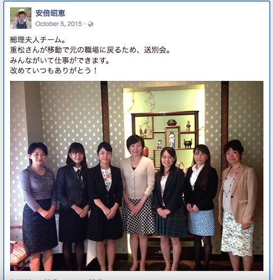Open the 安倍昭恵 profile name link
Image resolution: width=273 pixels, height=280 pixels.
pyautogui.click(x=50, y=13)
